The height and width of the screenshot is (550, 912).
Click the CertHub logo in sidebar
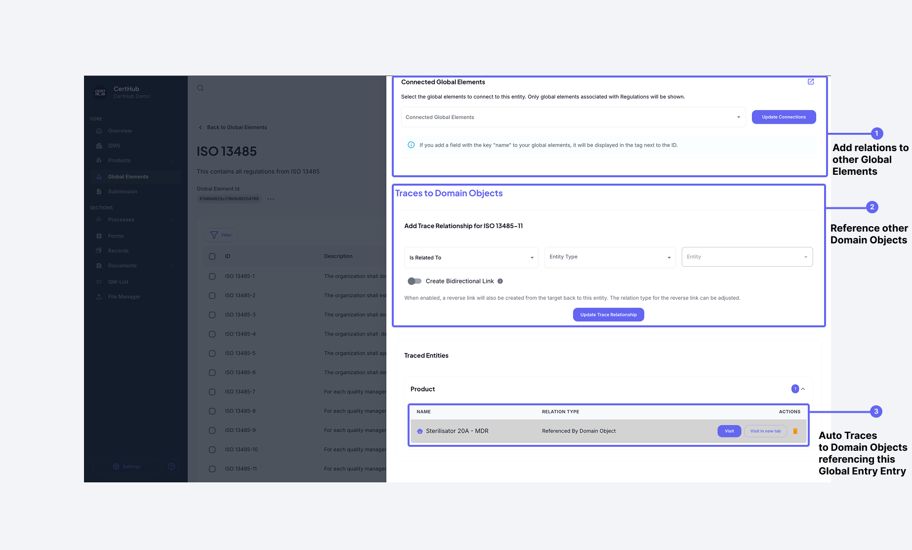pos(100,92)
